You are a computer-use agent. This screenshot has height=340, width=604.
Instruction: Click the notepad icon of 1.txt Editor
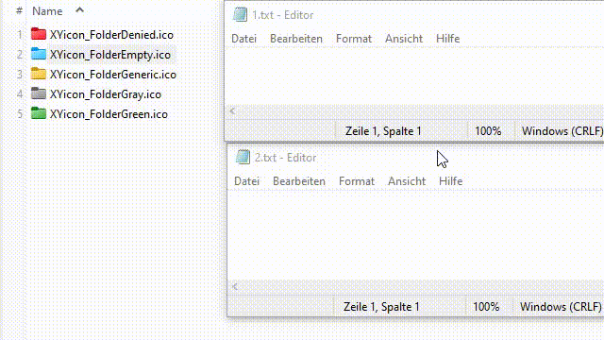pyautogui.click(x=240, y=15)
